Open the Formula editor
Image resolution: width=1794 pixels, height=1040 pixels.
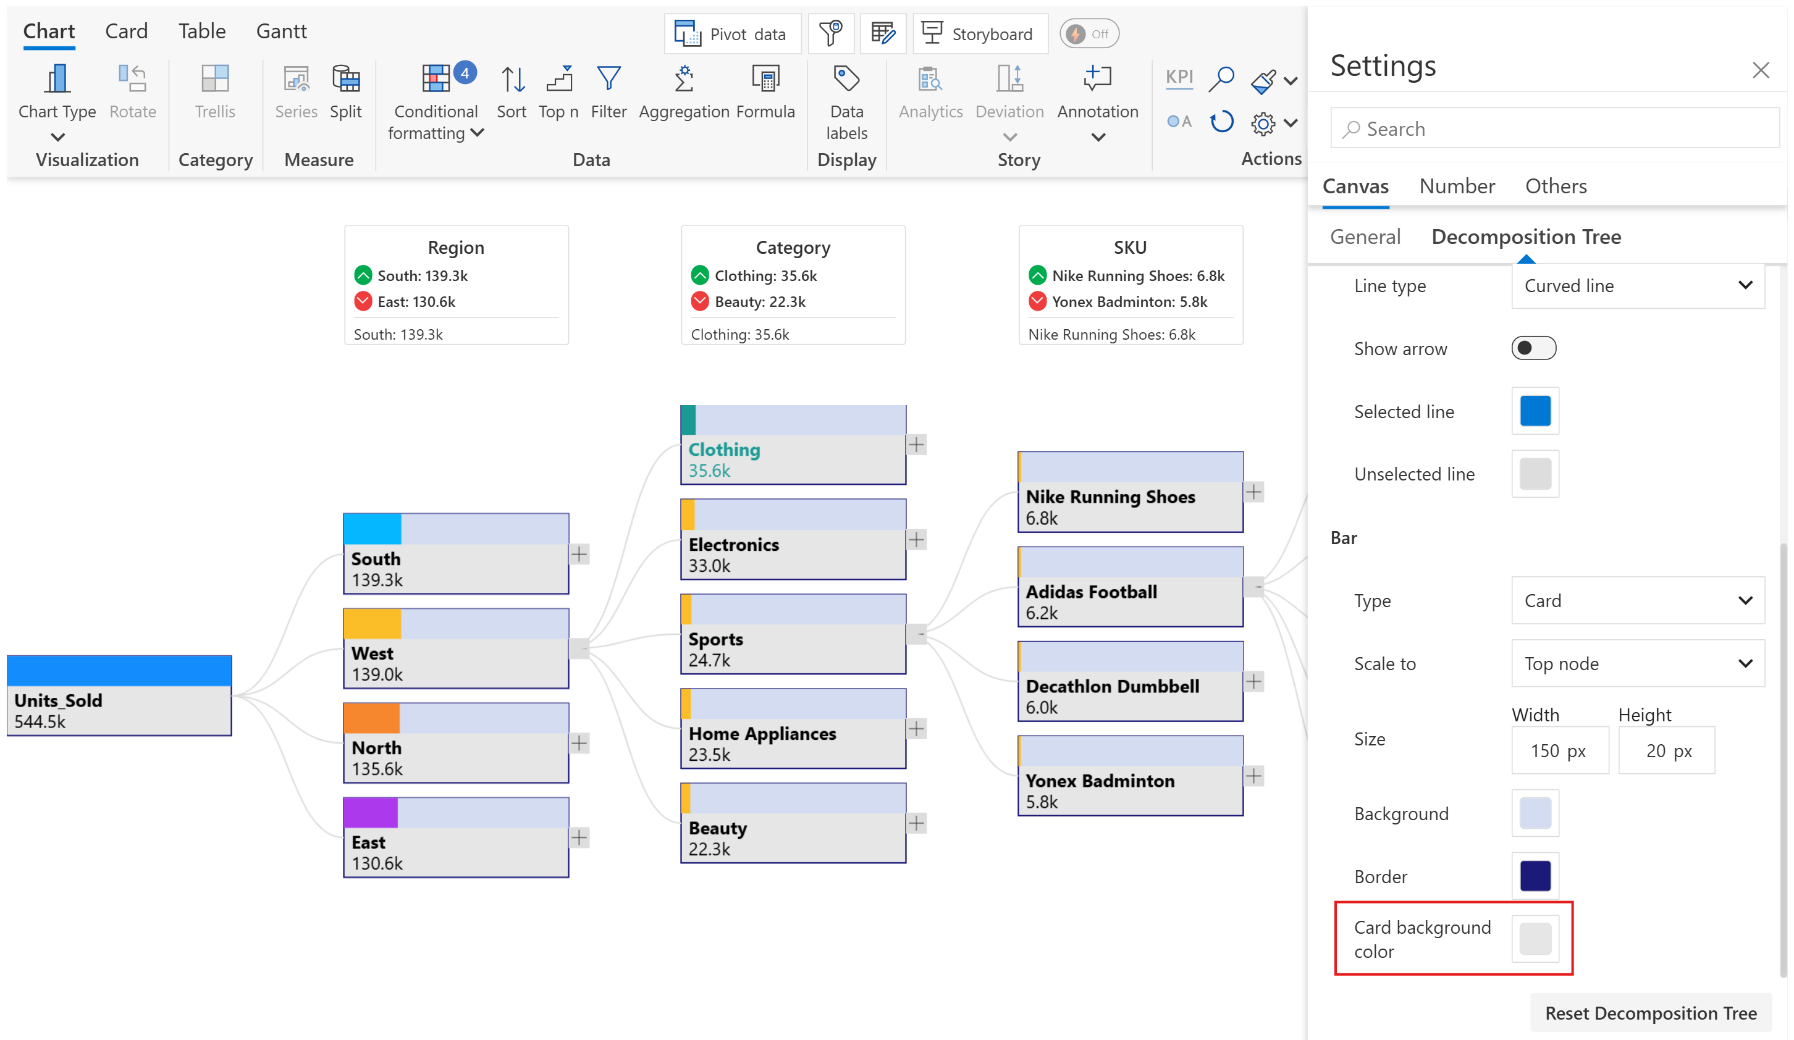(765, 80)
